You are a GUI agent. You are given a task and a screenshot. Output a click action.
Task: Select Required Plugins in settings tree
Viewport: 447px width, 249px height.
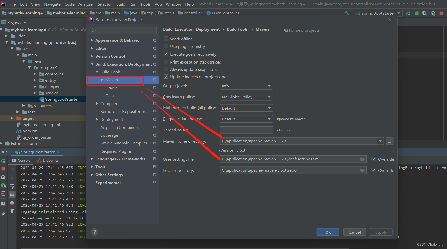click(x=116, y=151)
